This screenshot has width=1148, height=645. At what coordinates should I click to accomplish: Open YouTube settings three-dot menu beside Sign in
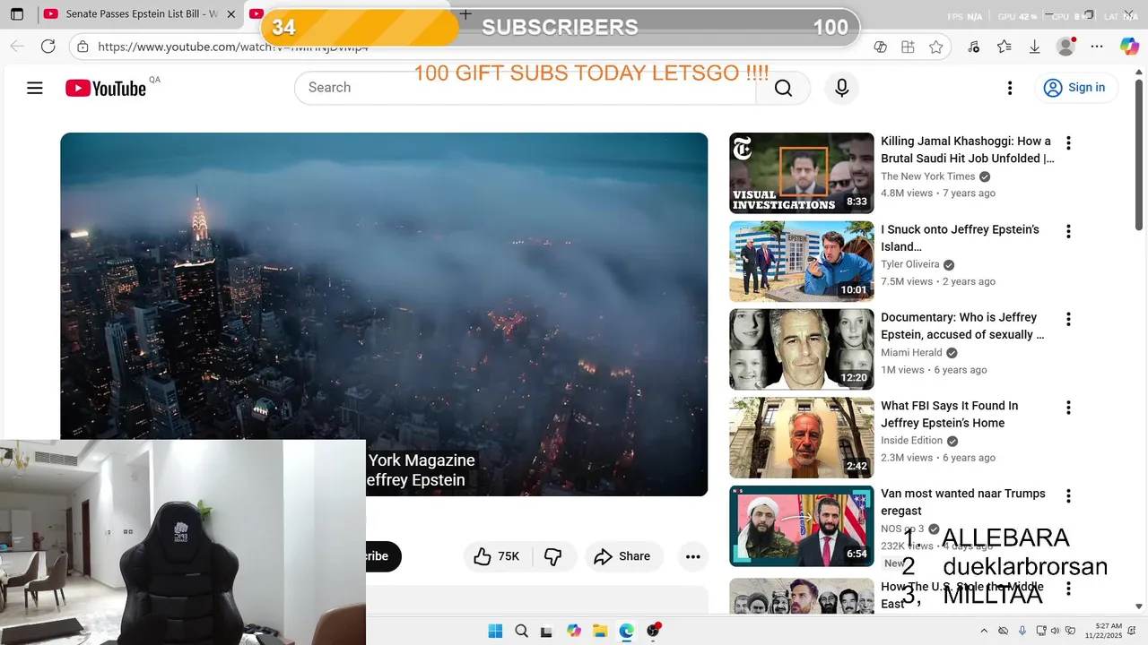pyautogui.click(x=1010, y=88)
